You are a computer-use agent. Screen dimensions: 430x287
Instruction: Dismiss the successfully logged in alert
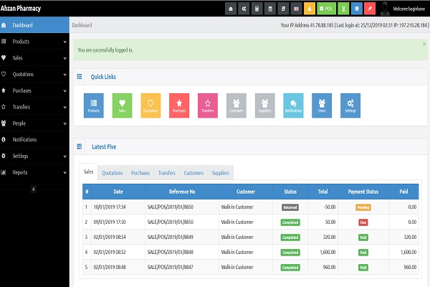click(x=424, y=44)
